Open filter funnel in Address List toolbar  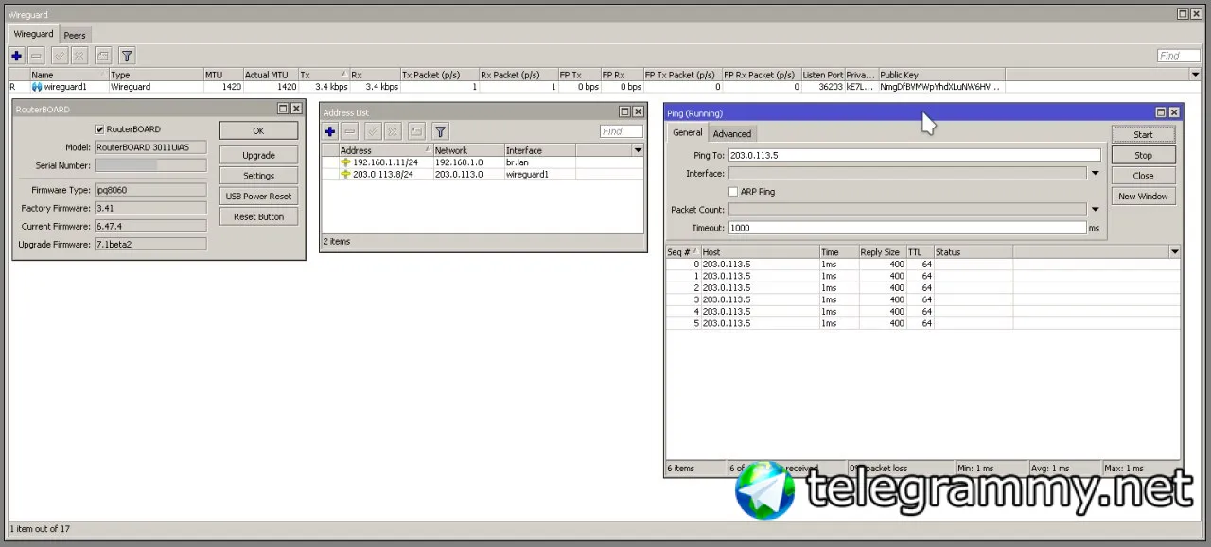pyautogui.click(x=440, y=131)
